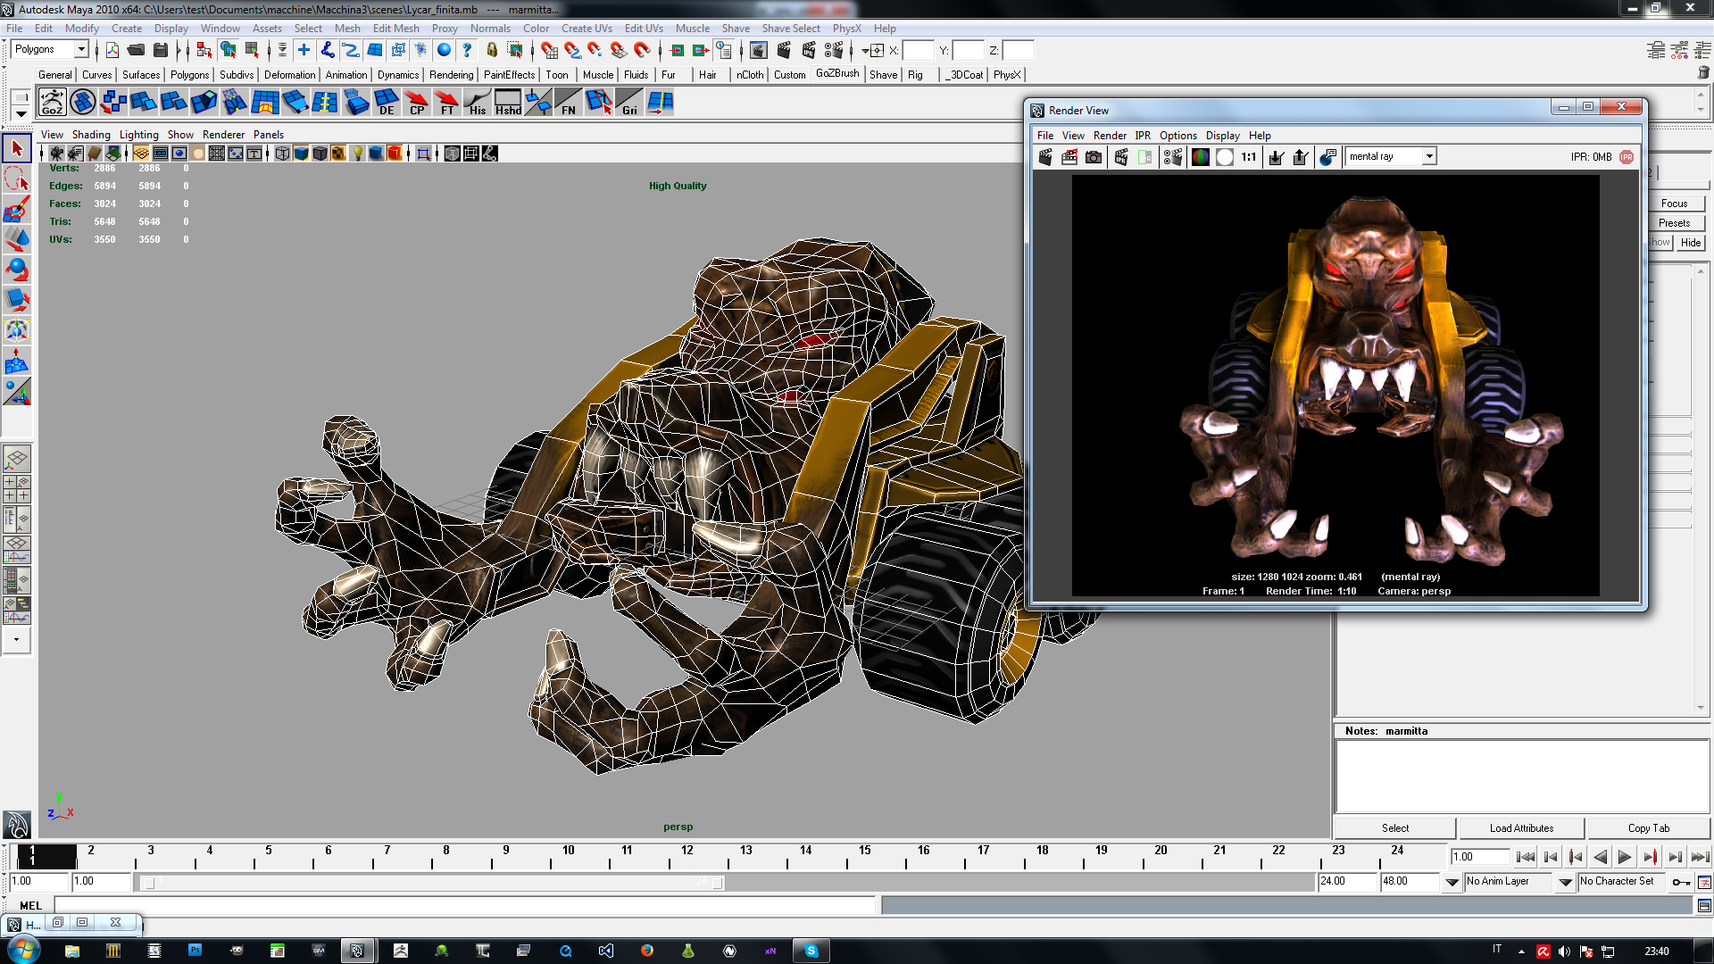
Task: Toggle lock selection padlock icon
Action: (x=492, y=50)
